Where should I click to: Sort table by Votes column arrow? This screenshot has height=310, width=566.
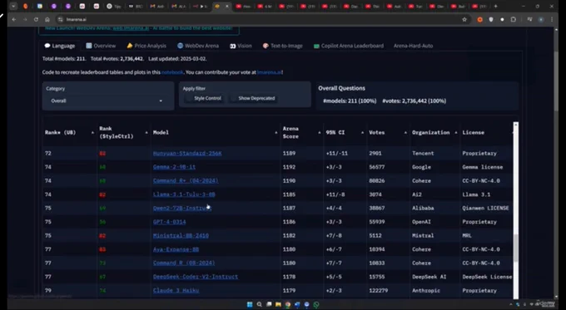[x=405, y=133]
